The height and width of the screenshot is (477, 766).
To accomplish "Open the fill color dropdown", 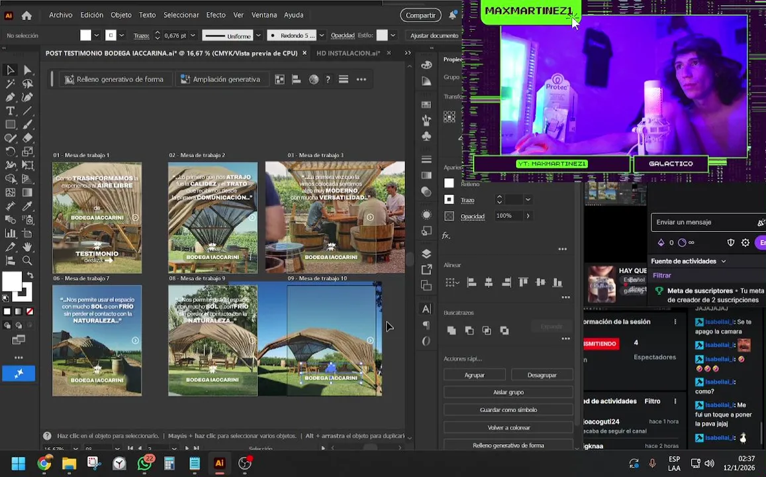I will coord(96,35).
